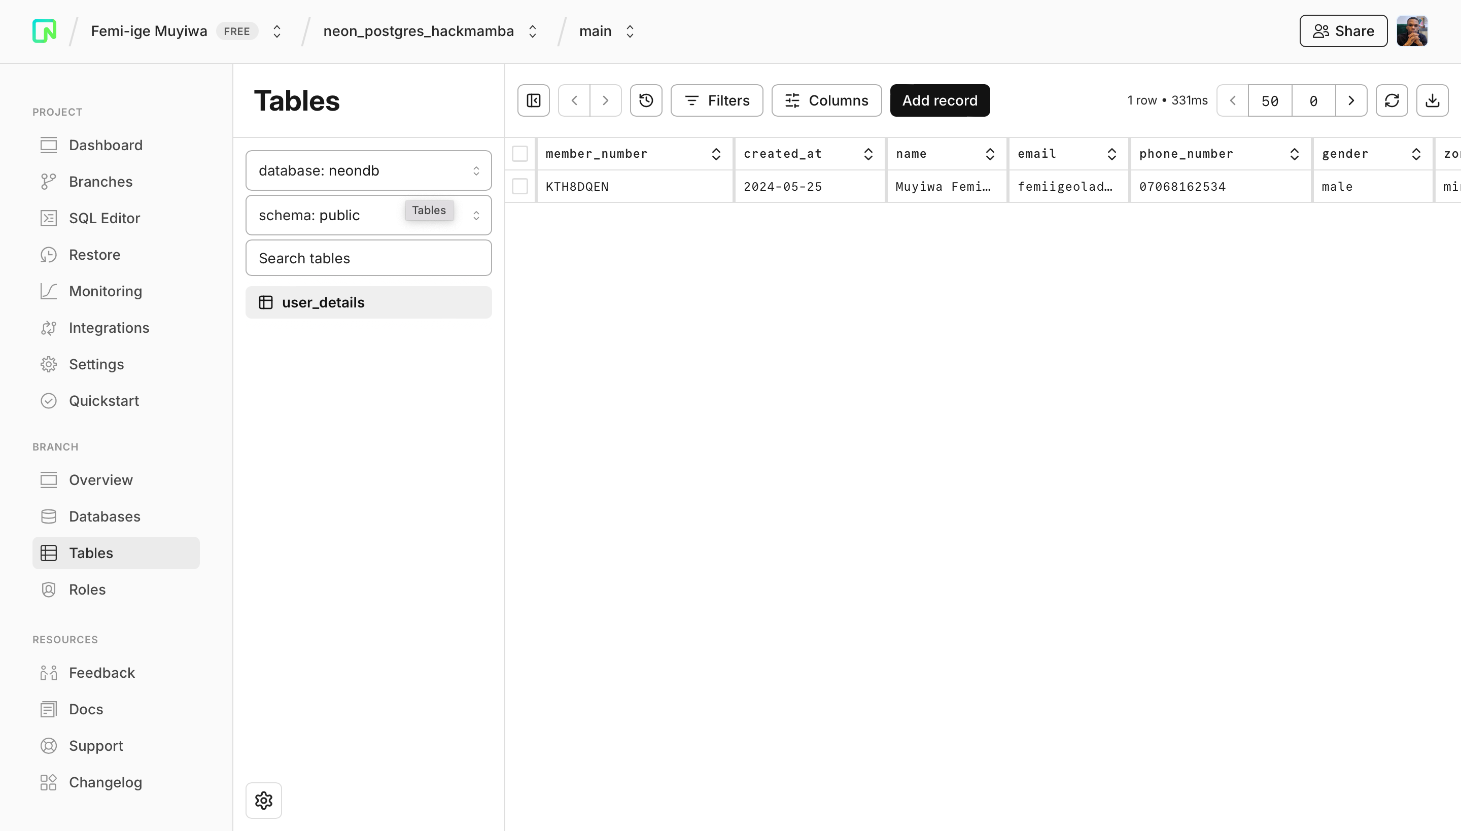Focus the Search tables field
The image size is (1461, 831).
pos(368,258)
